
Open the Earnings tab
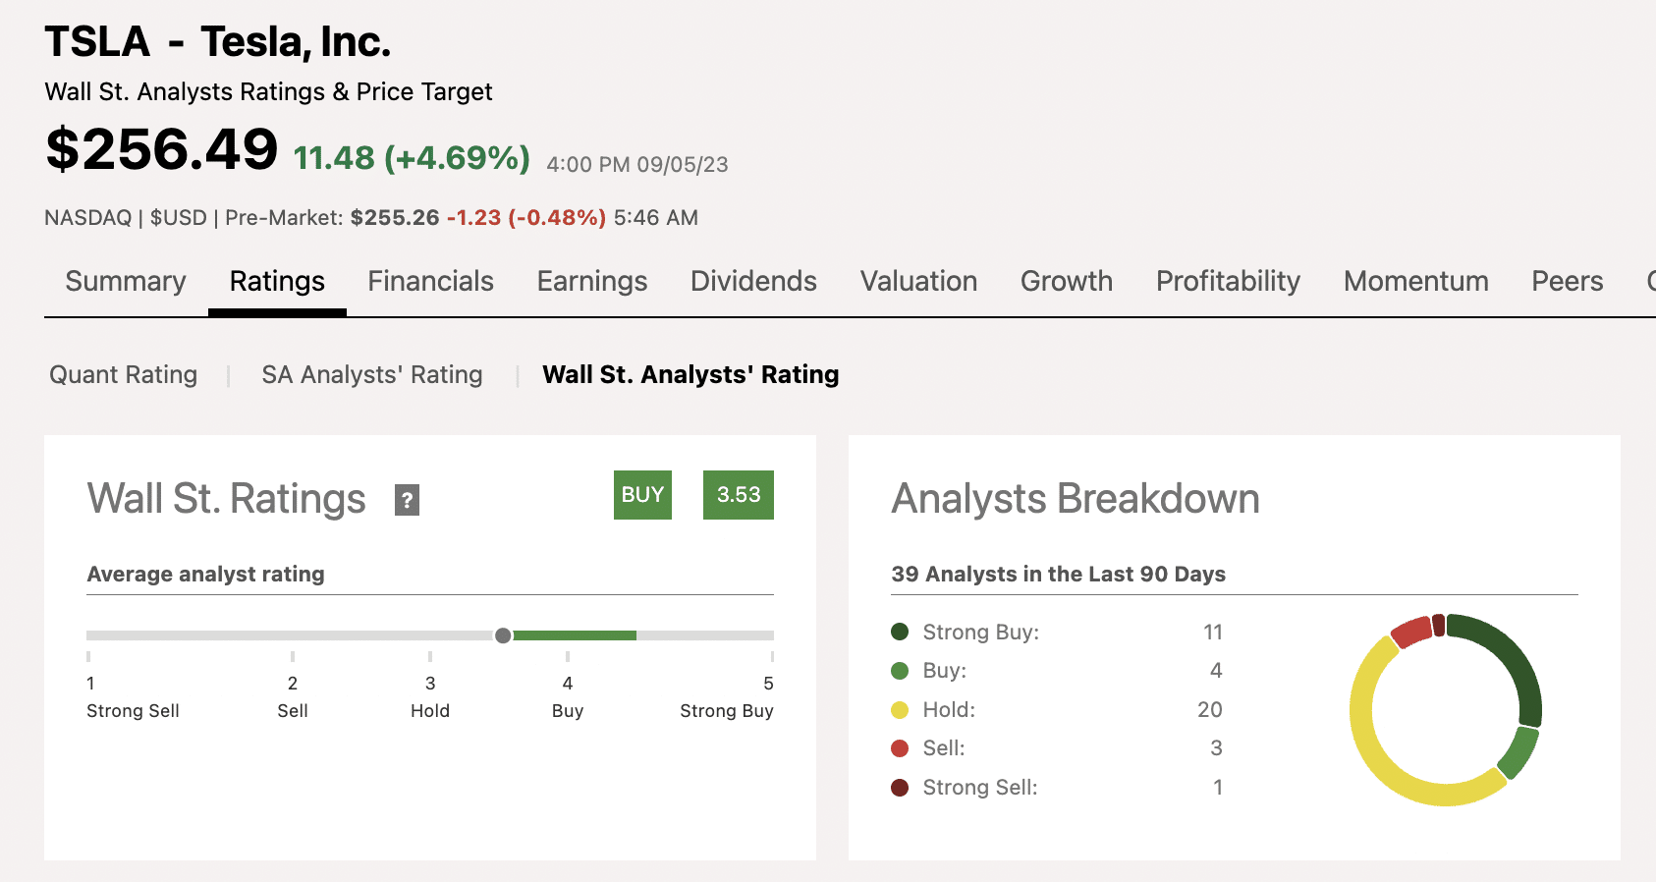(x=592, y=282)
